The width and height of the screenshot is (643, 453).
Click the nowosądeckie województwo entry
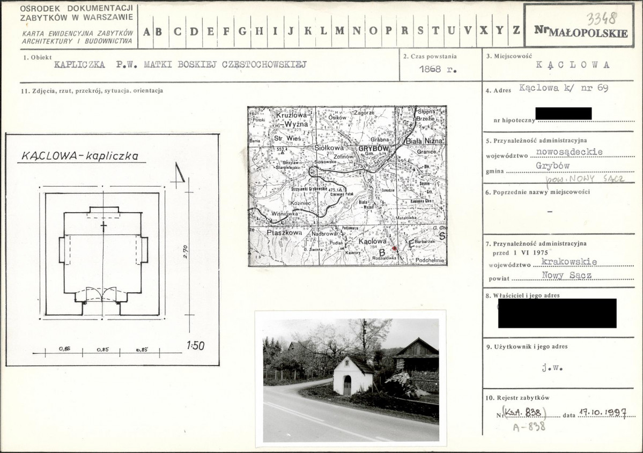coord(569,152)
